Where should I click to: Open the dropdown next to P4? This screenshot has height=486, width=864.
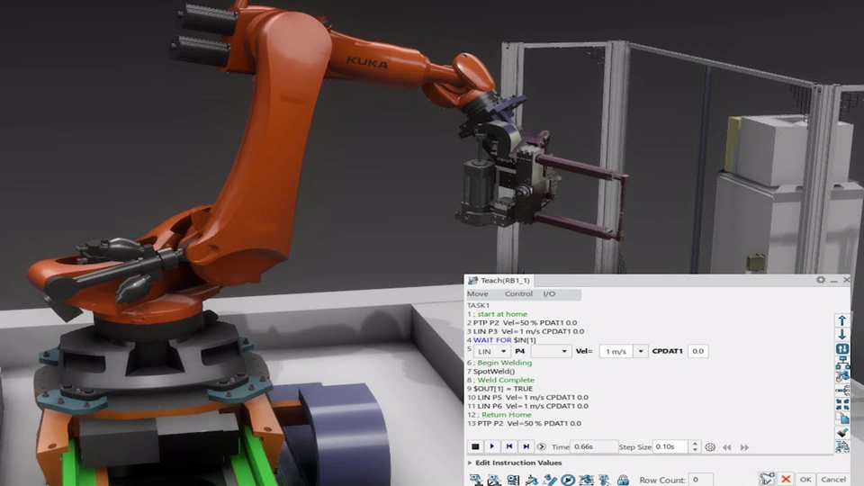coord(551,351)
